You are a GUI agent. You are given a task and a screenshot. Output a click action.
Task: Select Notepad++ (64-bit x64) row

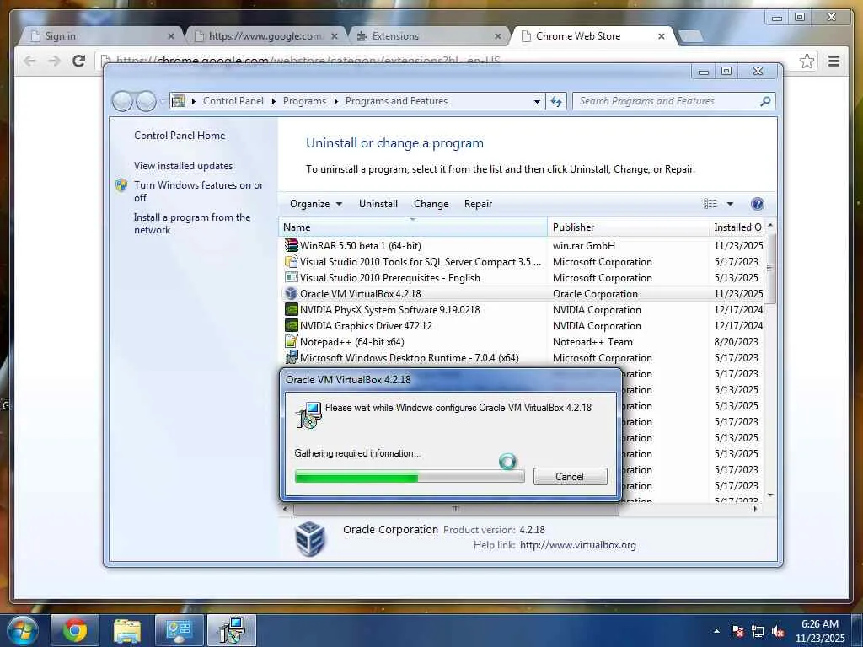point(522,342)
